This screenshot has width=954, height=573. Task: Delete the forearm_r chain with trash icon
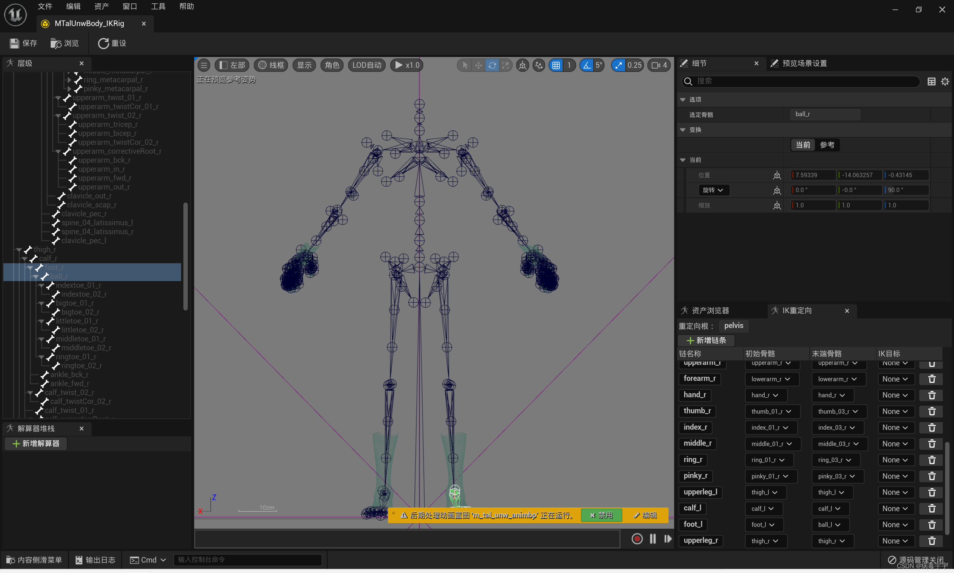[932, 379]
